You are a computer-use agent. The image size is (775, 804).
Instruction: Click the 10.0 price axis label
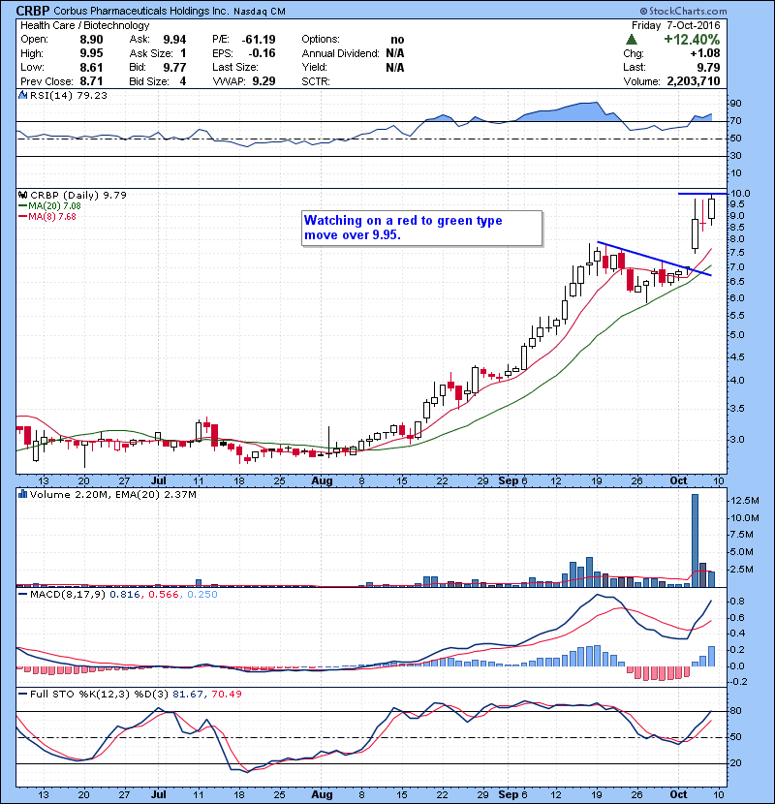740,194
